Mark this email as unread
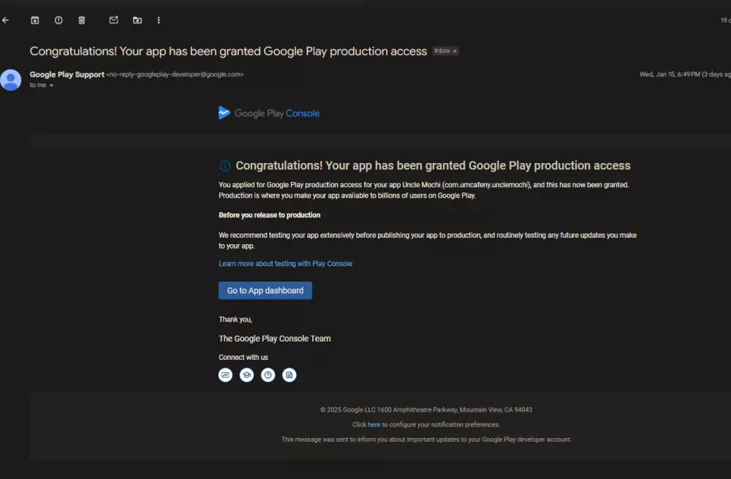The width and height of the screenshot is (731, 479). click(113, 20)
